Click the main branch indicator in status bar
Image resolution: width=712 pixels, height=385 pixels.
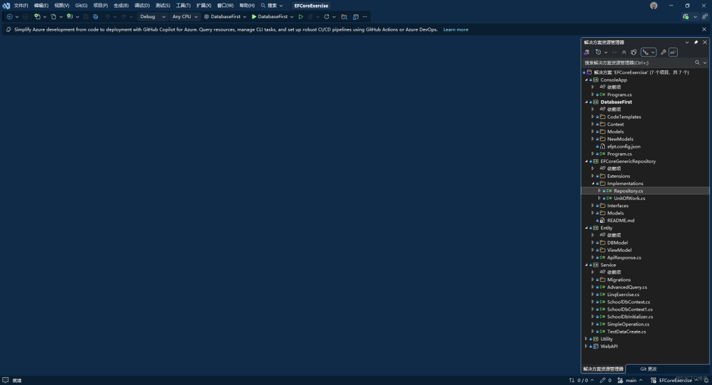pyautogui.click(x=631, y=380)
